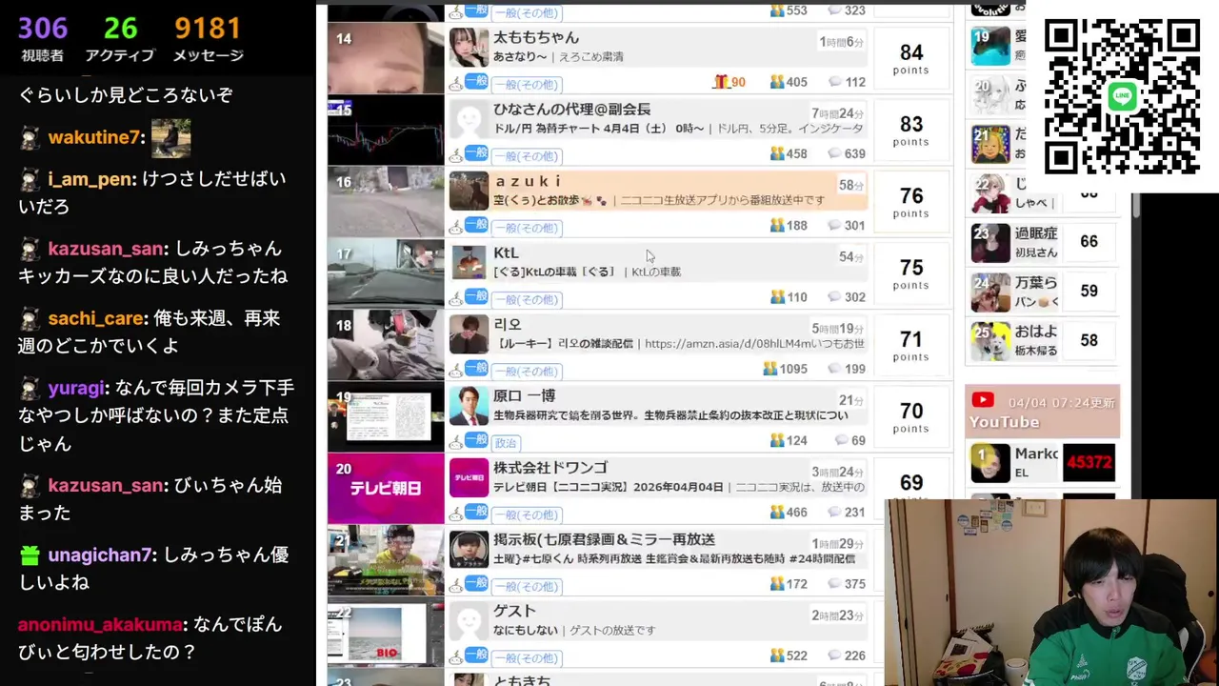1219x686 pixels.
Task: Click avatar beside kazusan_san's しみっちゃん message
Action: click(x=30, y=250)
